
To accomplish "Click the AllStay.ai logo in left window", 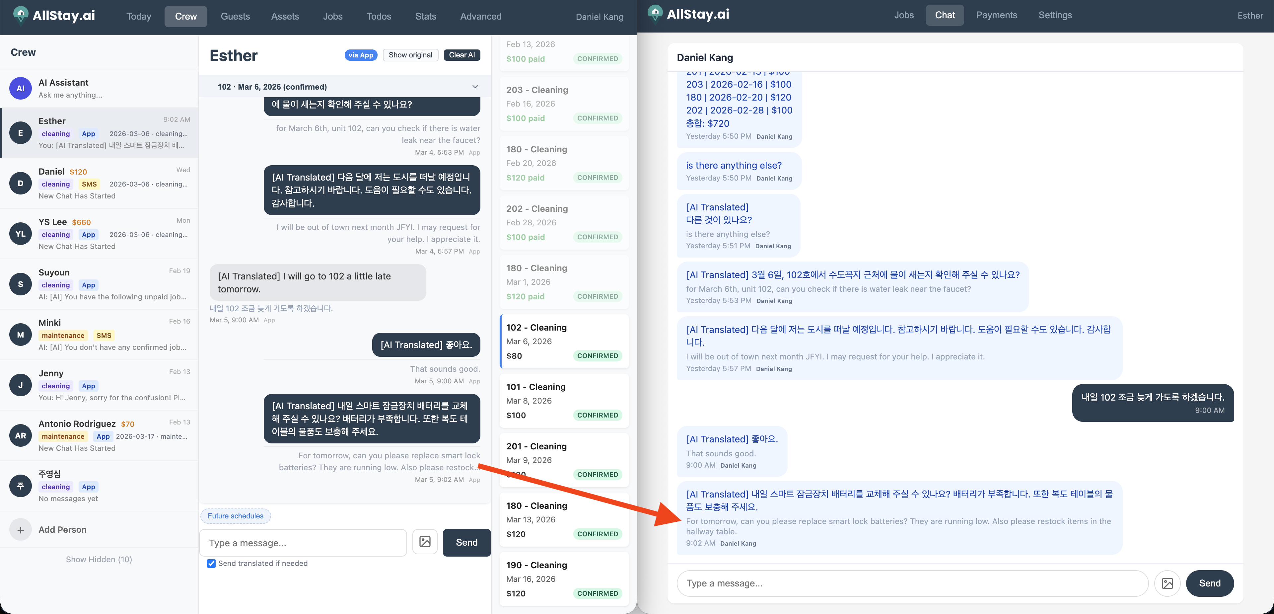I will tap(54, 16).
